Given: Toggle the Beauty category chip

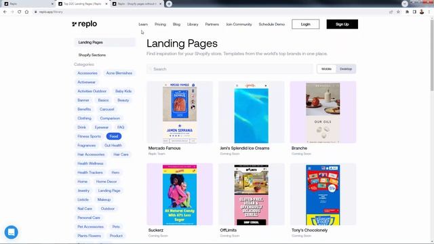Looking at the screenshot, I should pos(123,100).
